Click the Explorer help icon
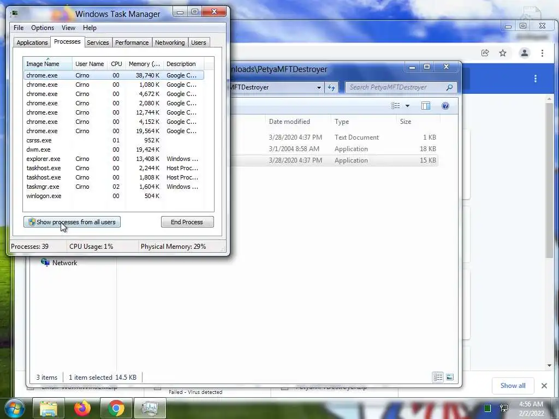Image resolution: width=559 pixels, height=419 pixels. pos(445,106)
